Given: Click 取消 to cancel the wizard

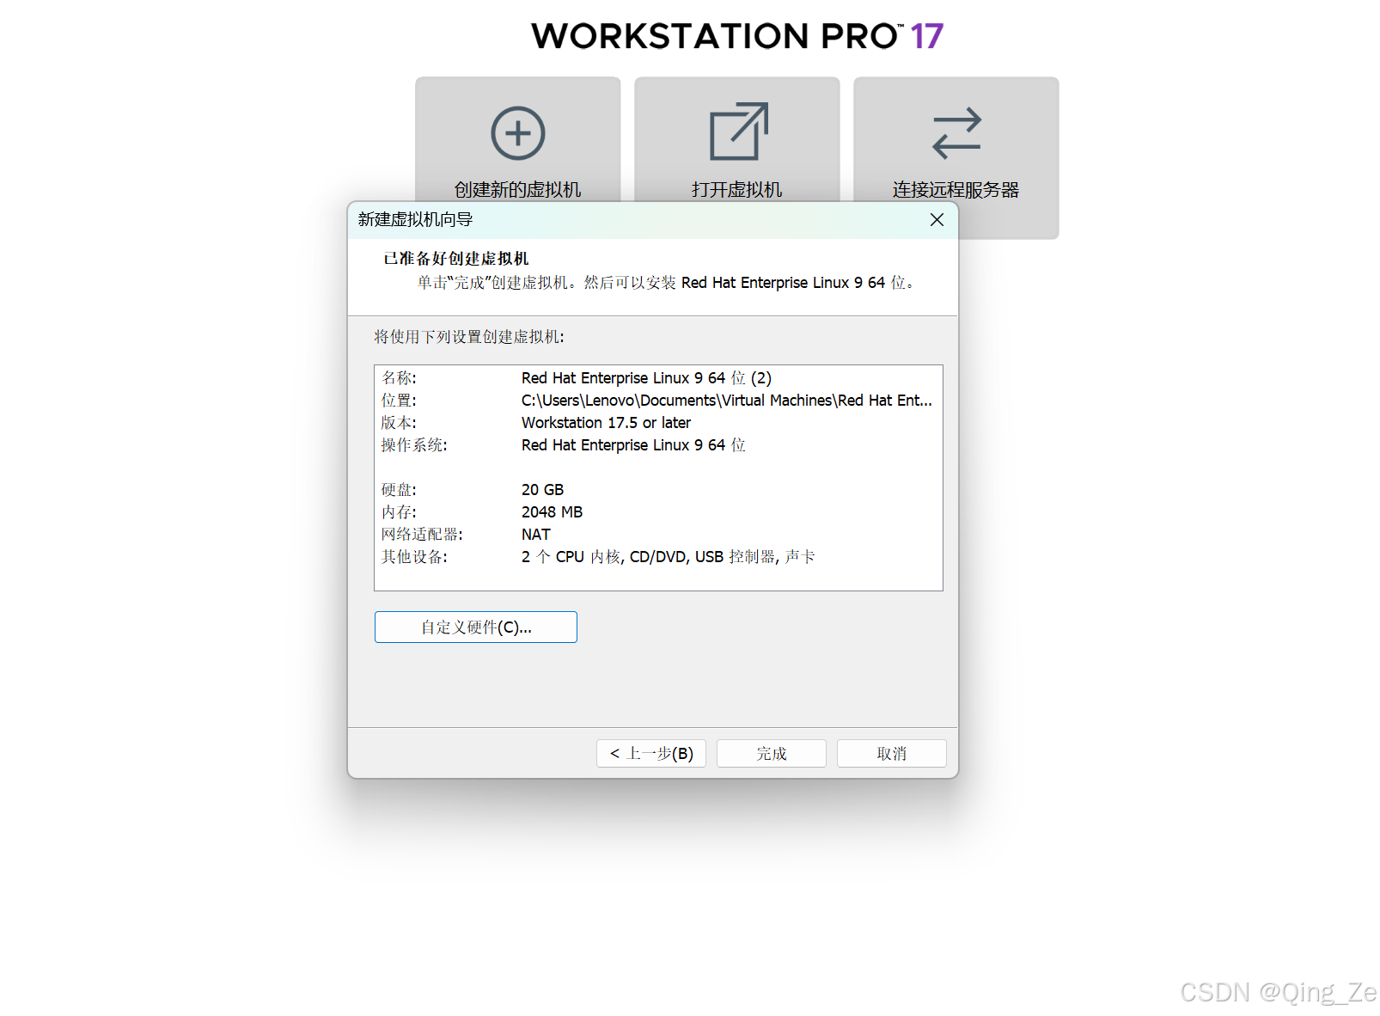Looking at the screenshot, I should coord(892,754).
